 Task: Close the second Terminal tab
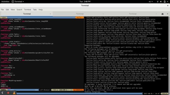(x=103, y=14)
